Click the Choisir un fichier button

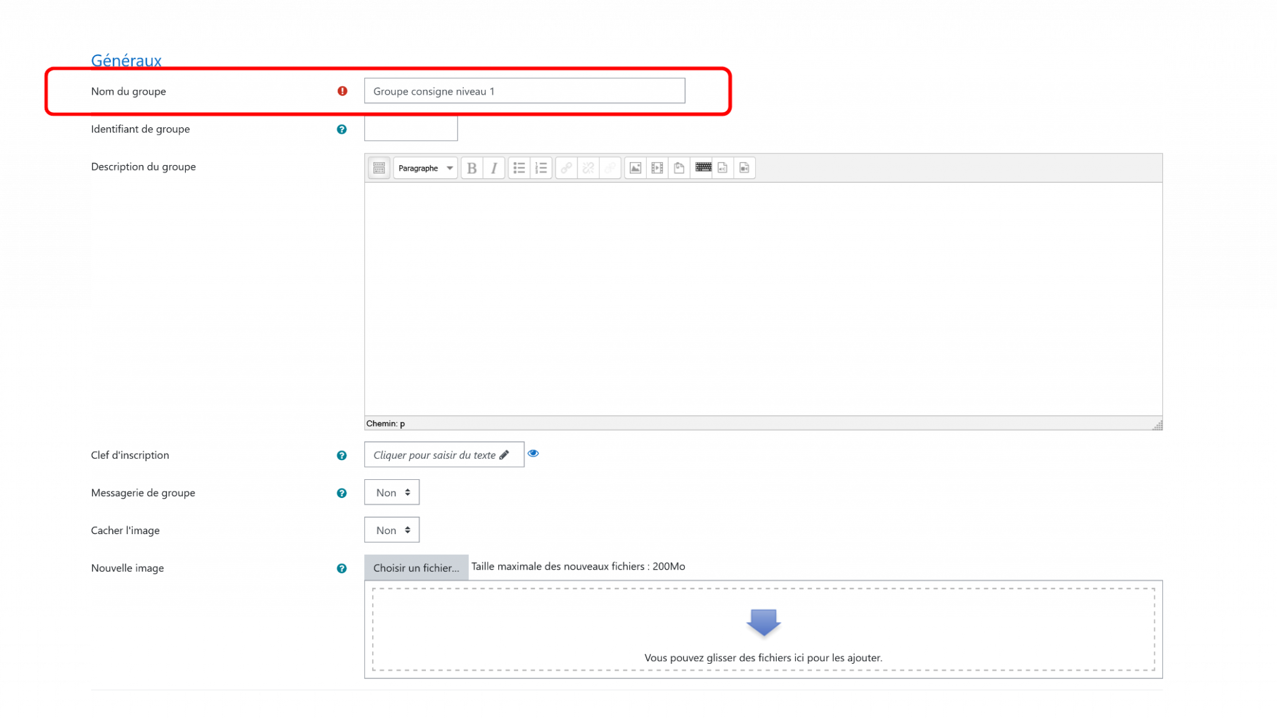[x=416, y=567]
